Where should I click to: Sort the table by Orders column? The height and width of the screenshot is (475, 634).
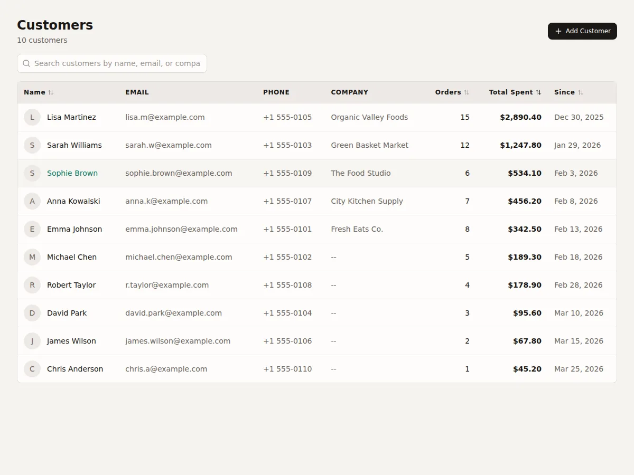point(452,92)
